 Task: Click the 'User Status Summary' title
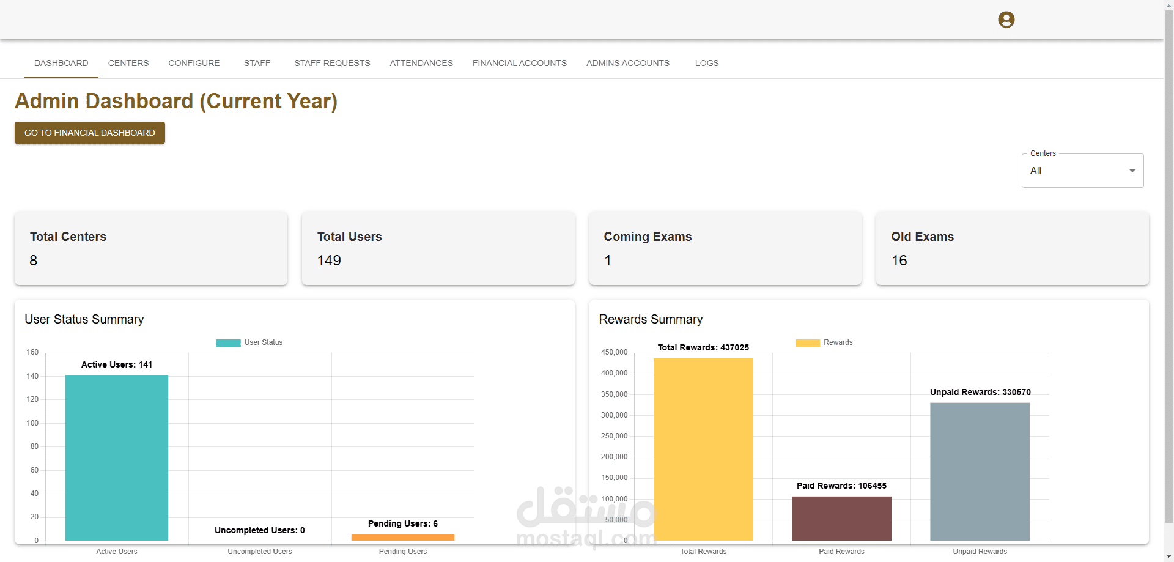click(84, 319)
